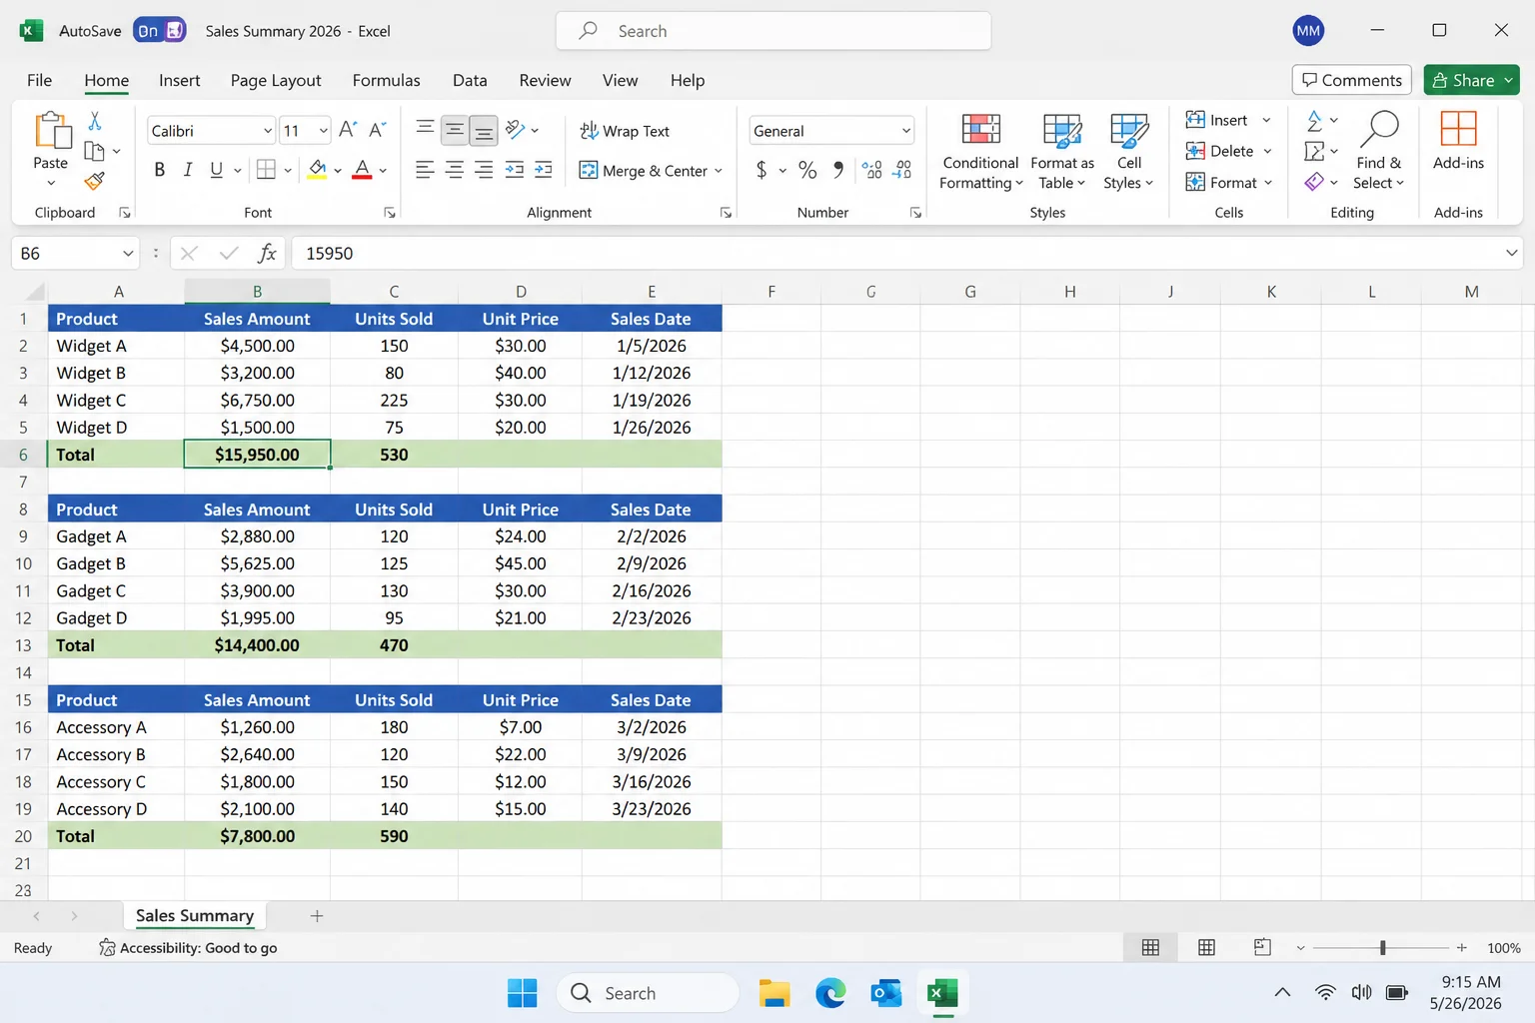Apply Comma style
This screenshot has width=1535, height=1023.
click(x=838, y=170)
